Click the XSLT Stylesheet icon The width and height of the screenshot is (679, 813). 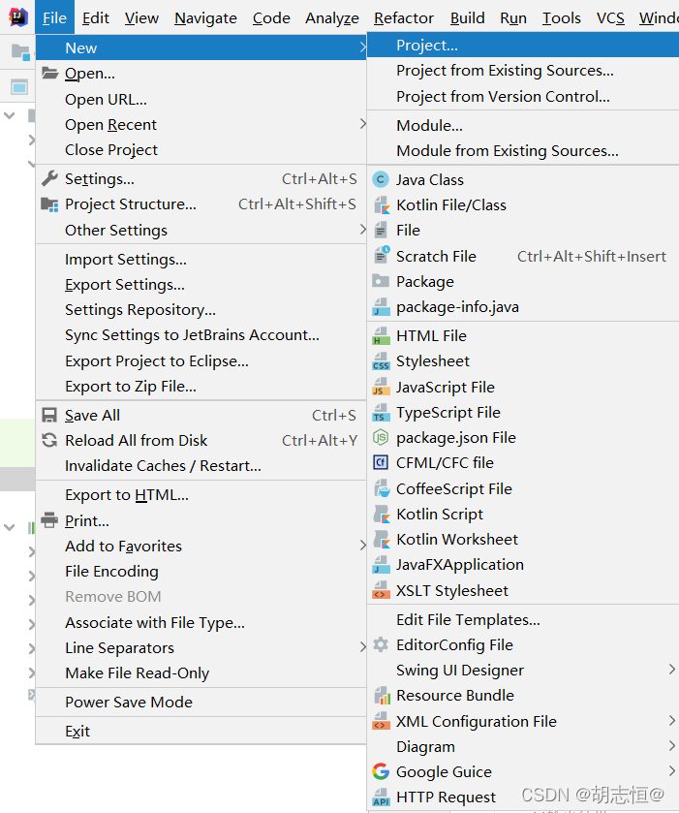[x=382, y=590]
